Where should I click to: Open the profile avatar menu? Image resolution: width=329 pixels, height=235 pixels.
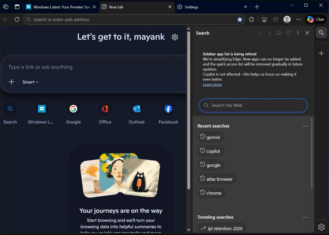(287, 19)
